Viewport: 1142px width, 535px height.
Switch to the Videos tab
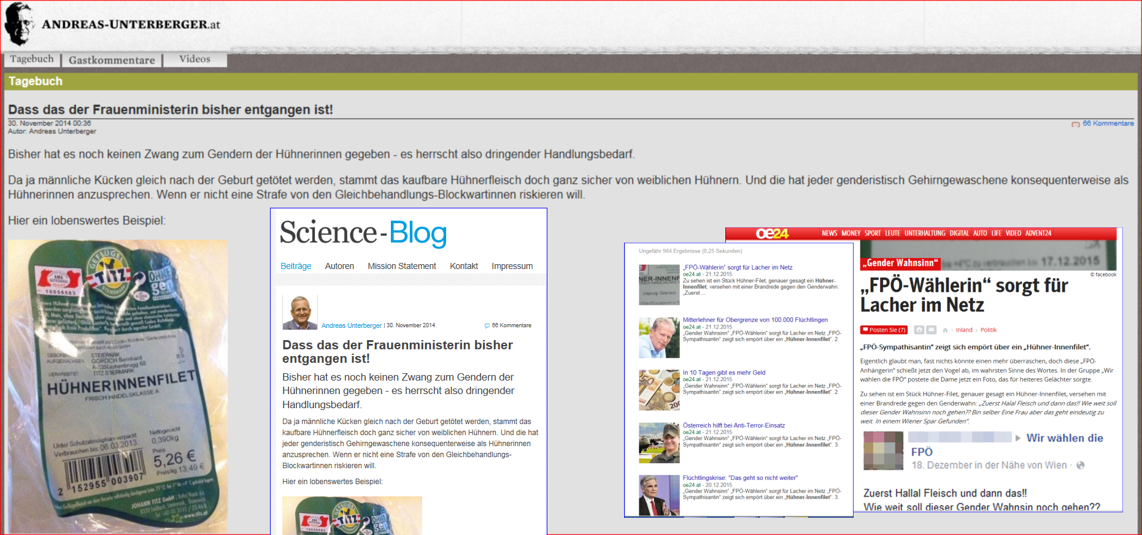coord(195,59)
